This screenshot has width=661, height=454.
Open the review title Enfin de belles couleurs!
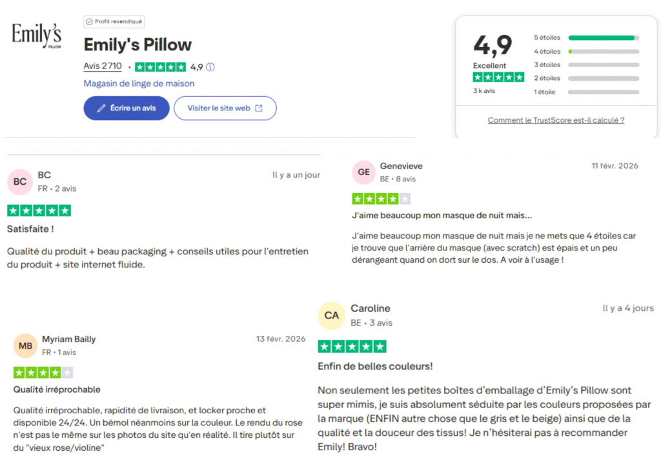pos(375,366)
